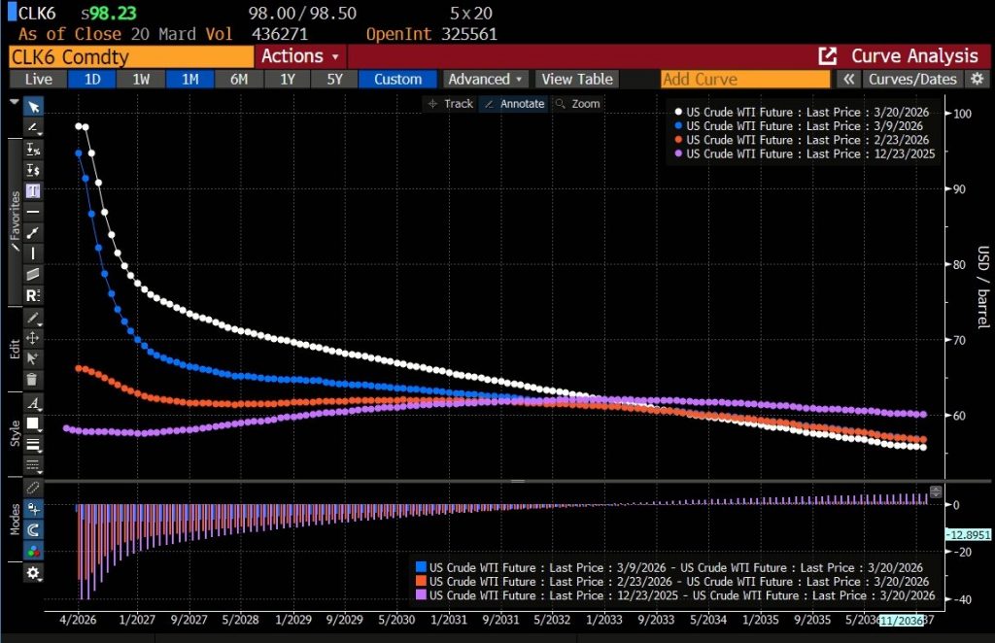Click the trash delete icon
The height and width of the screenshot is (643, 995).
pos(33,379)
